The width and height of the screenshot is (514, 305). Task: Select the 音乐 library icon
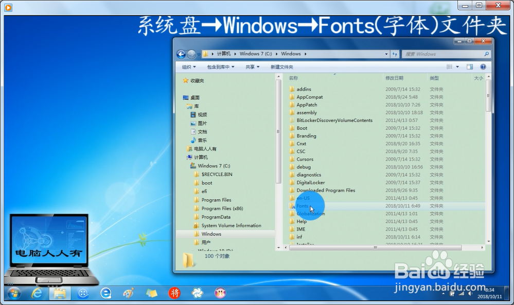pos(193,140)
